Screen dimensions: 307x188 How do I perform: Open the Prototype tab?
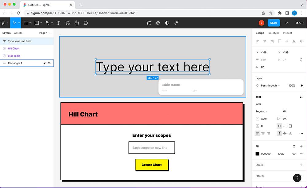273,33
